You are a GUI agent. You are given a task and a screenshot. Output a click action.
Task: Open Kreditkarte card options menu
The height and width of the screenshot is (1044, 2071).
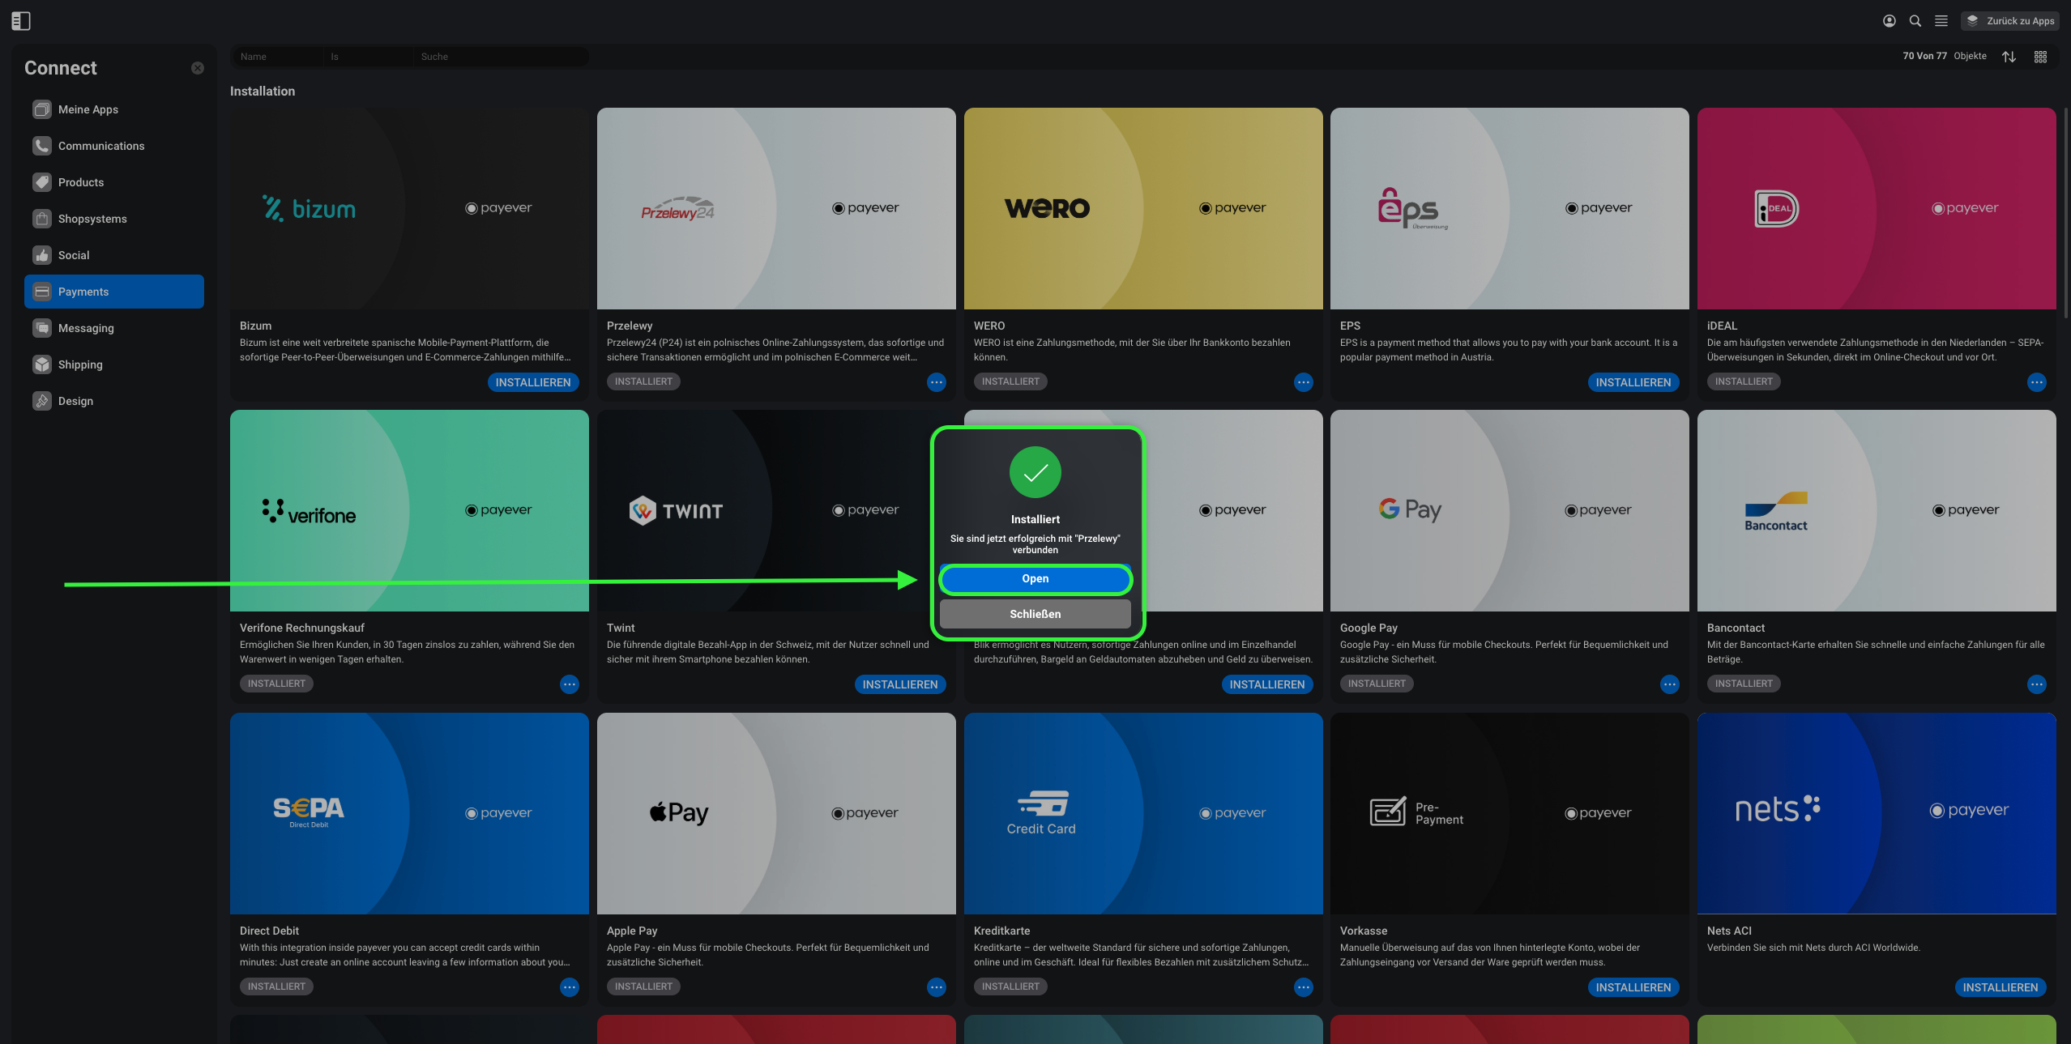[x=1304, y=987]
